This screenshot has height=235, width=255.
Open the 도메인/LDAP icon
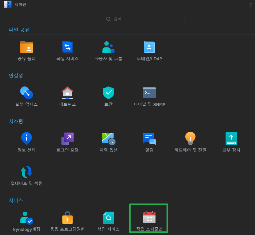[149, 47]
